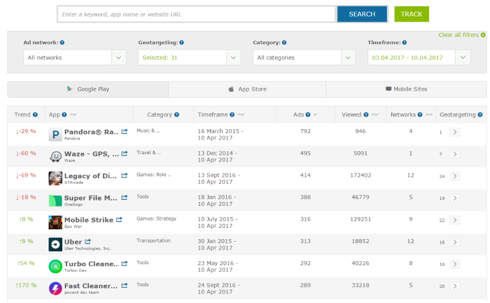The width and height of the screenshot is (490, 303).
Task: Expand geotargeting details for Uber row
Action: point(455,242)
